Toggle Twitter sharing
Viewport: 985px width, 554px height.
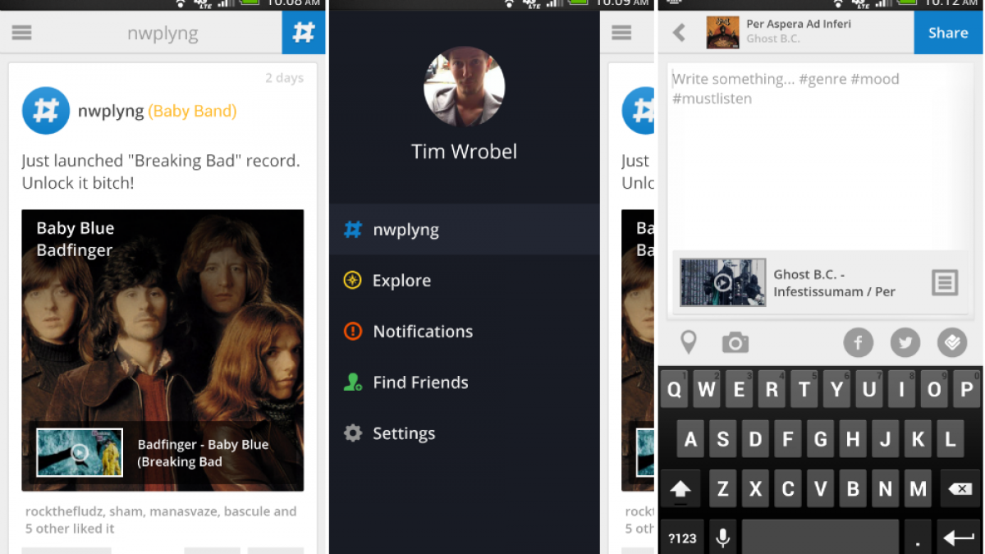pos(905,342)
